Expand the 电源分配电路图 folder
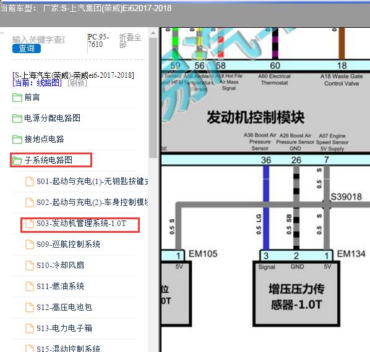 52,118
